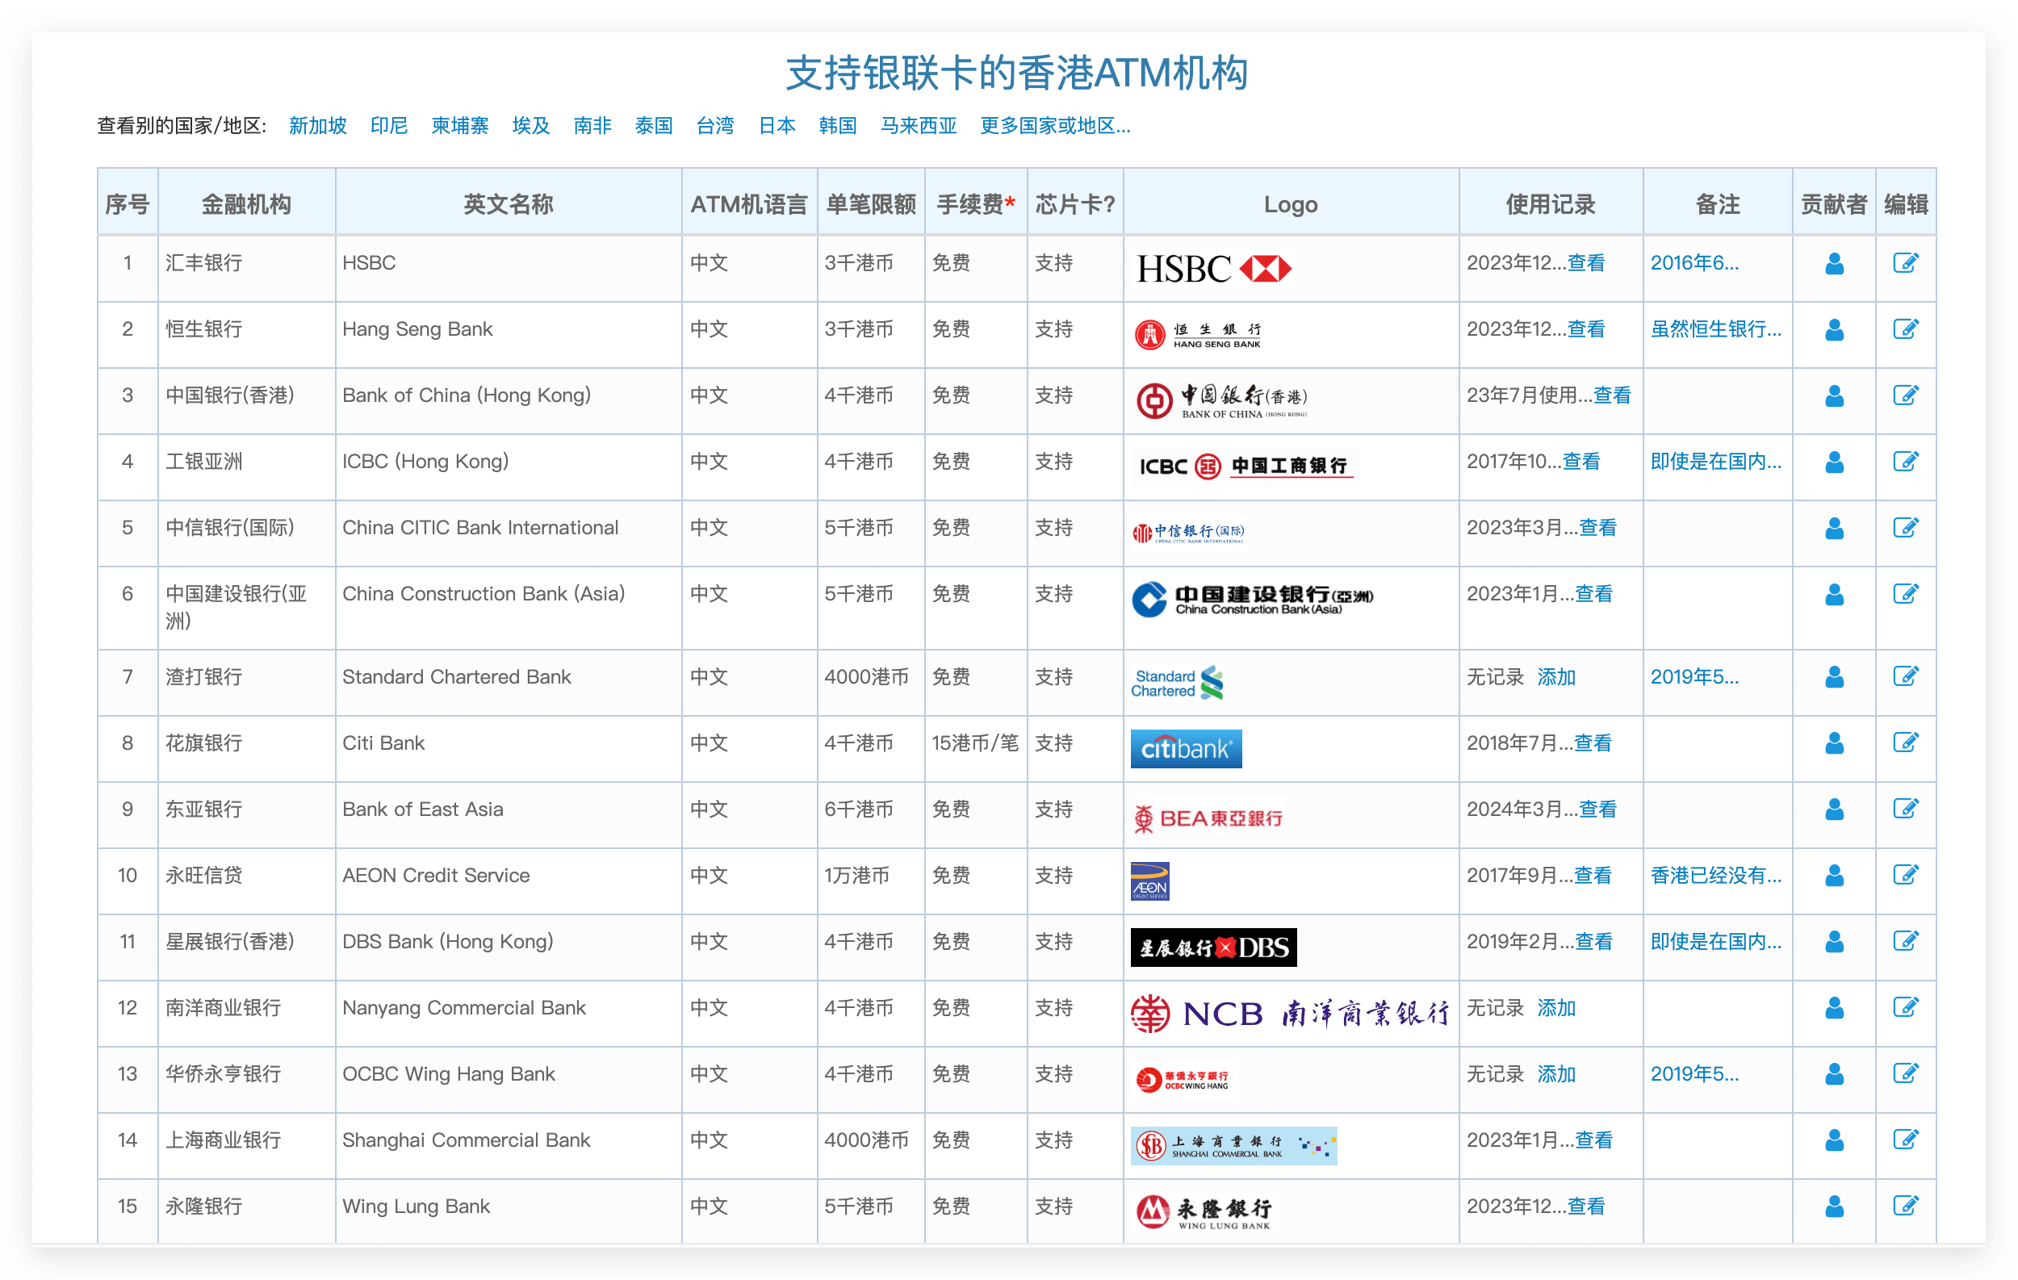
Task: Edit the Citi Bank row
Action: (x=1905, y=742)
